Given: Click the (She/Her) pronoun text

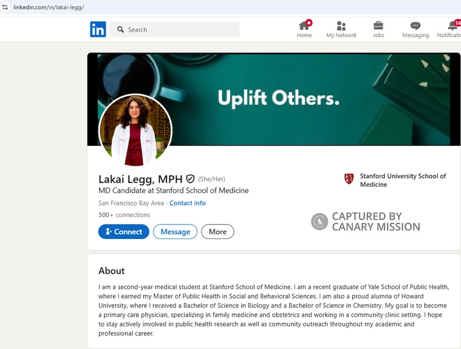Looking at the screenshot, I should (211, 179).
